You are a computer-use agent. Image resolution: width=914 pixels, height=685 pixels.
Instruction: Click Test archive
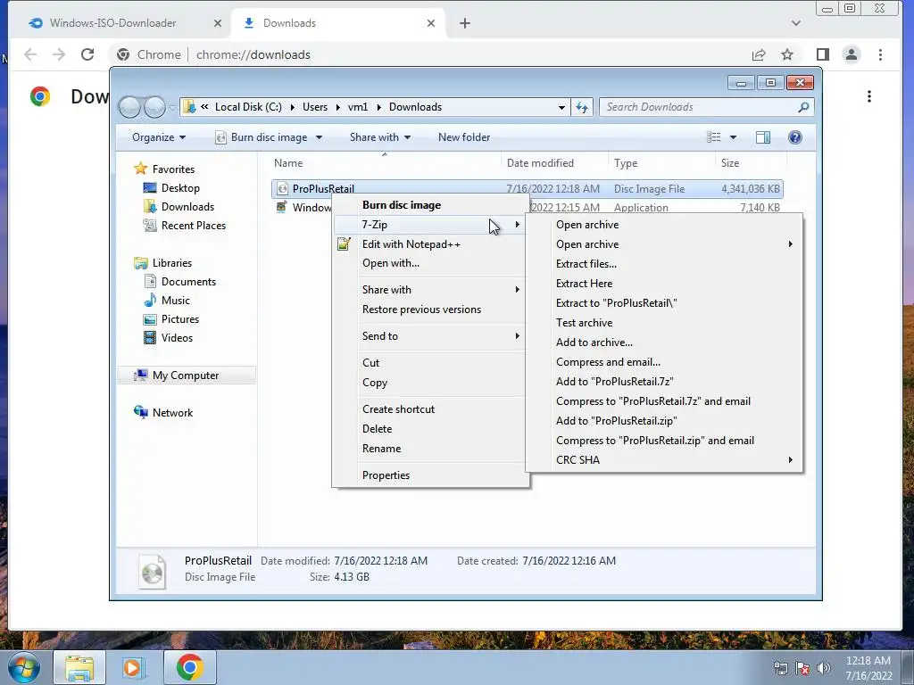click(x=664, y=323)
